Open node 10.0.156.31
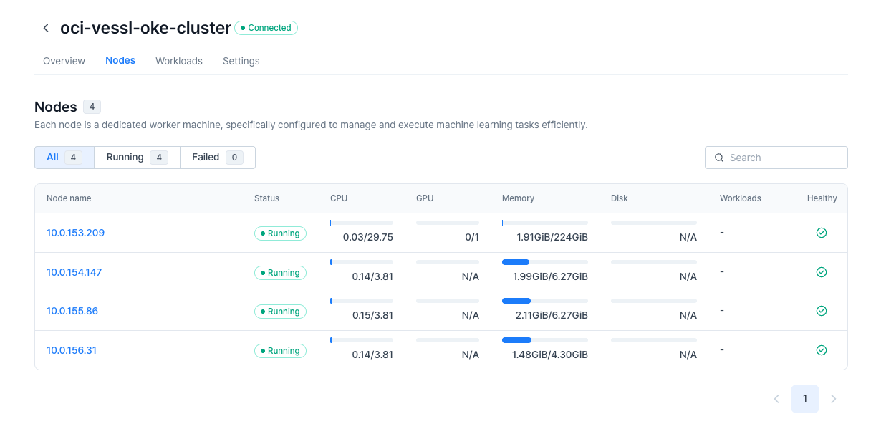This screenshot has height=434, width=876. point(72,350)
